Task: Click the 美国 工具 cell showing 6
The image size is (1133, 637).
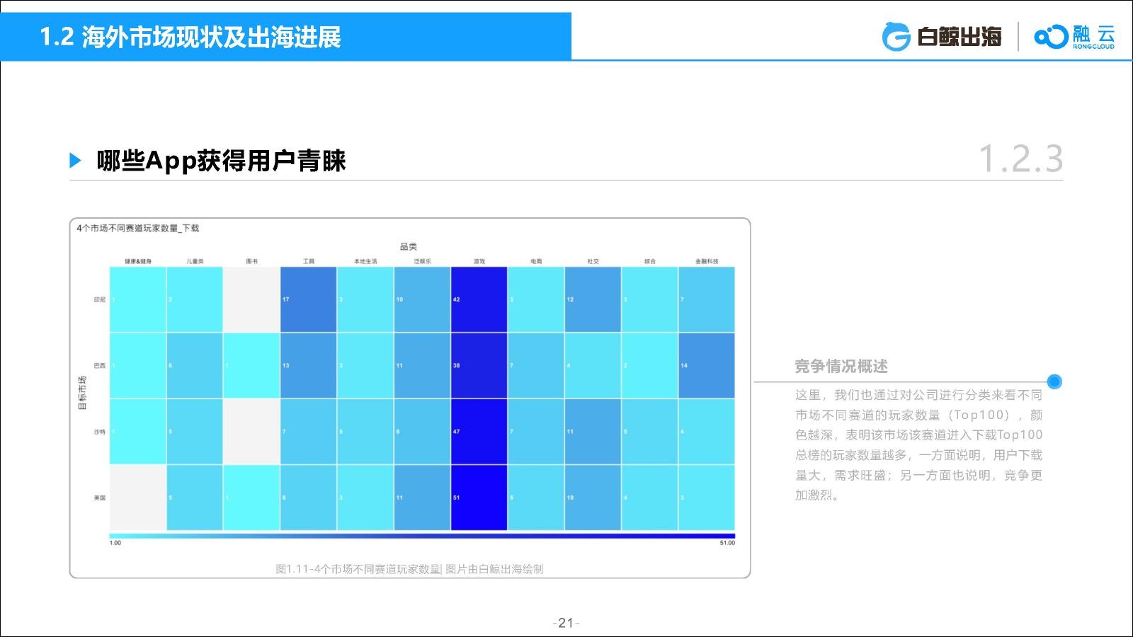Action: pyautogui.click(x=309, y=498)
